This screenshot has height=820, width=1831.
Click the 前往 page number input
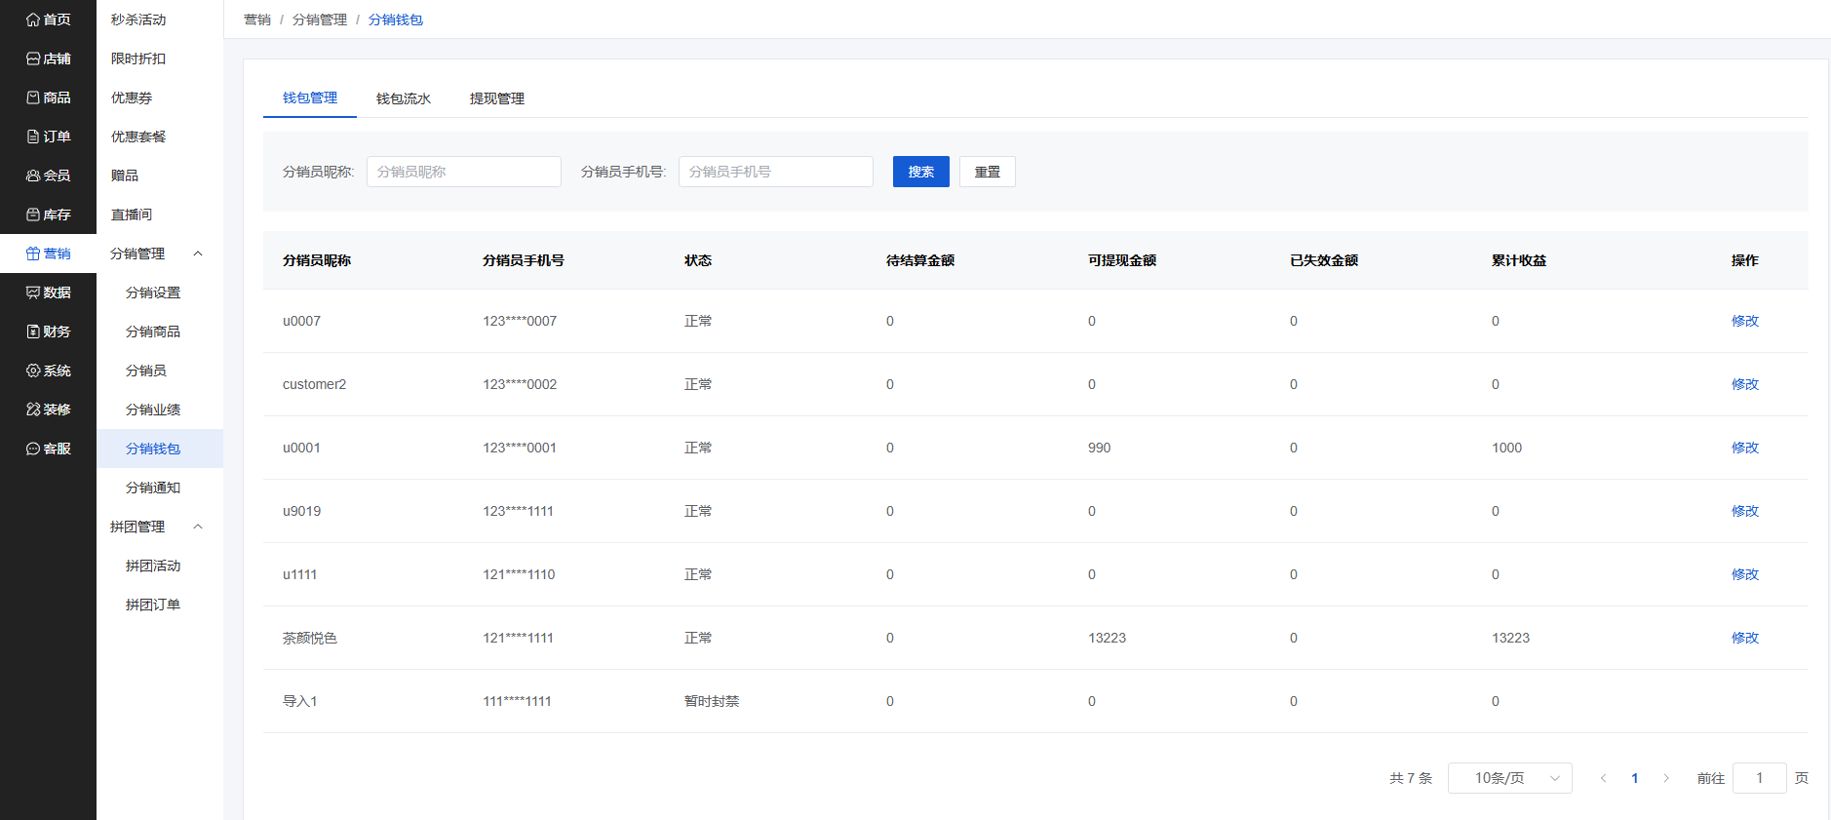coord(1760,778)
